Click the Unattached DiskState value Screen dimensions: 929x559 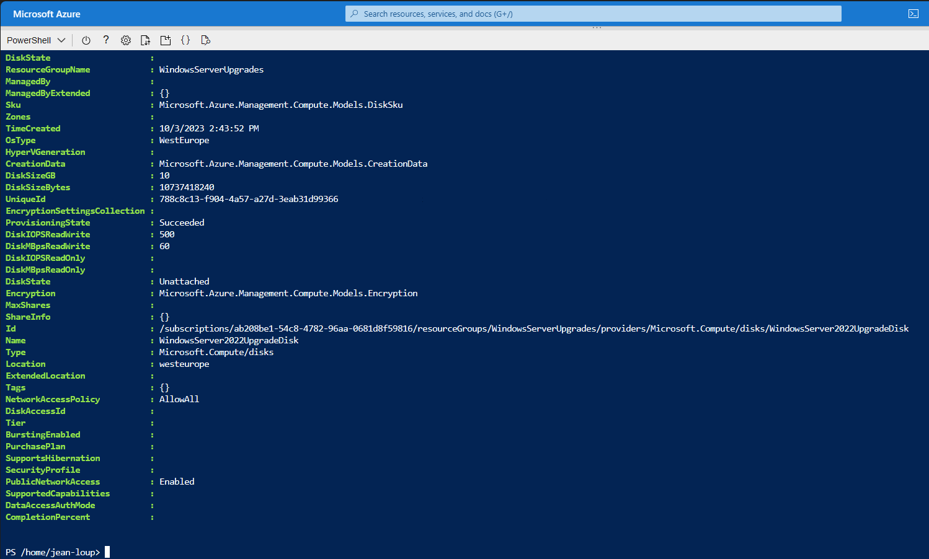[184, 281]
